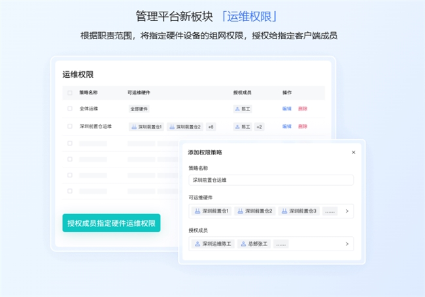Toggle the select-all checkbox in table header
Viewport: 425px width, 297px height.
[71, 92]
